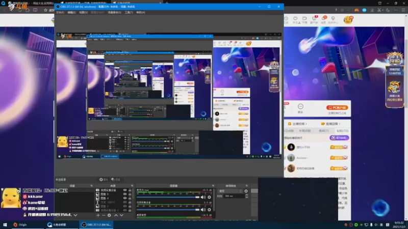Toggle lock on 图像 2 source
This screenshot has height=229, width=408.
tap(130, 206)
